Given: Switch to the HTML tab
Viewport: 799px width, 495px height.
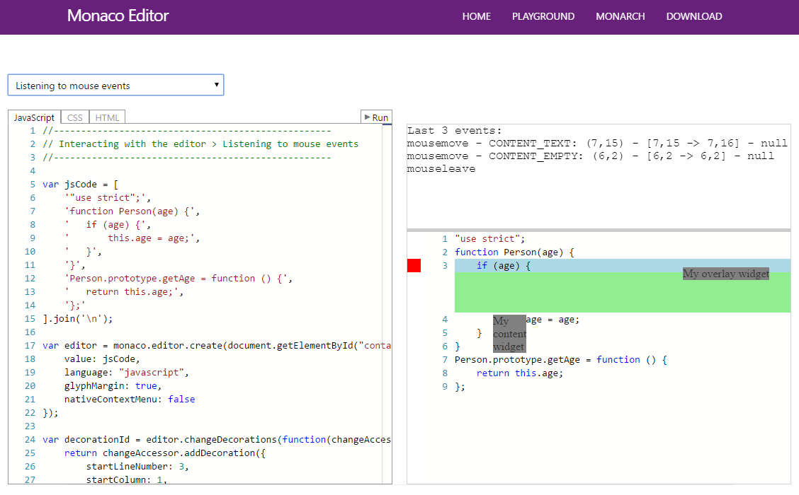Looking at the screenshot, I should [107, 117].
